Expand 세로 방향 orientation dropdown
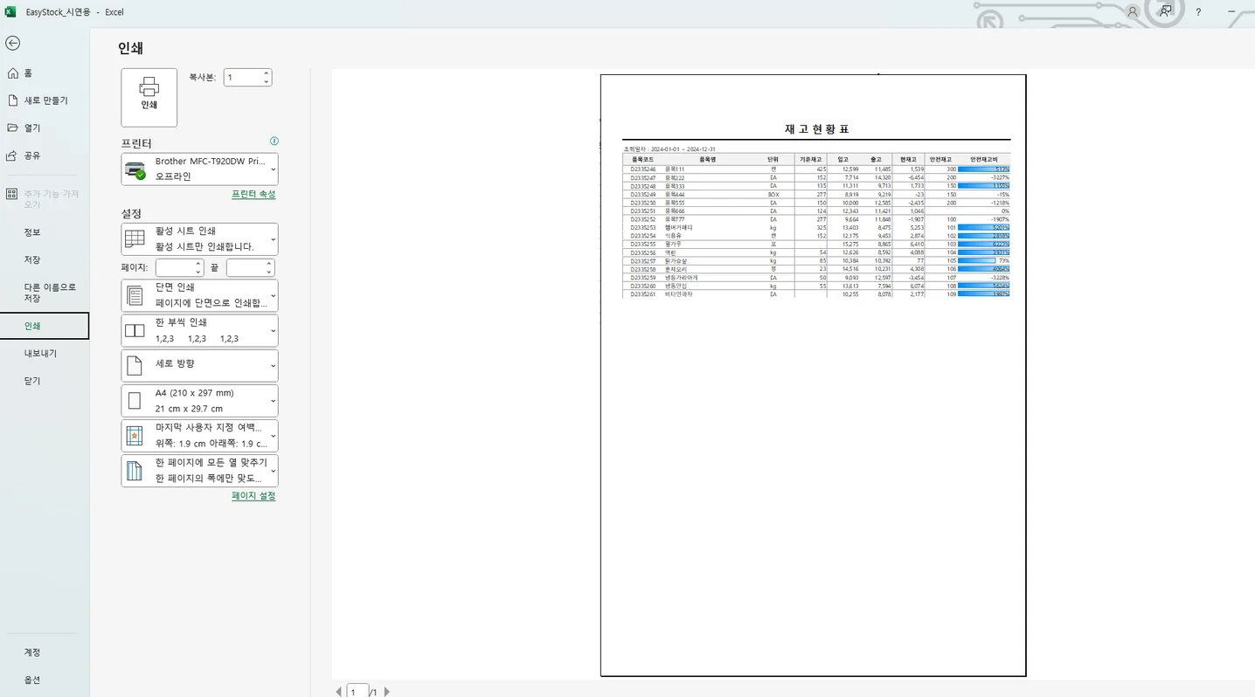The image size is (1255, 697). 199,365
